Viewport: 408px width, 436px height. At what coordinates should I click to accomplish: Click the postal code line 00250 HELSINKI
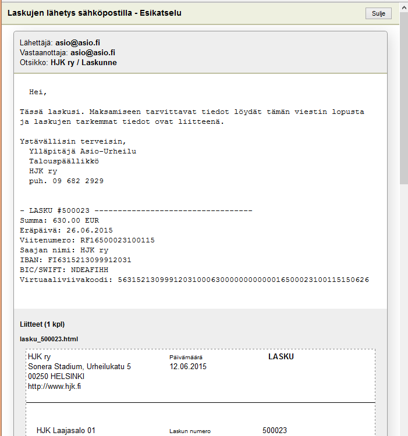click(56, 376)
